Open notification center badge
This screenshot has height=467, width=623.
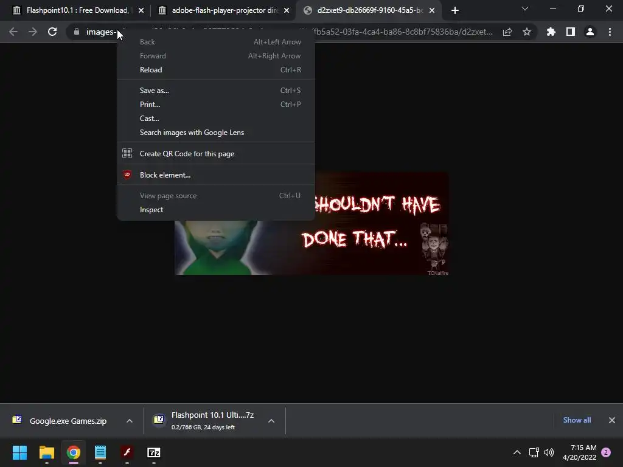pyautogui.click(x=606, y=452)
